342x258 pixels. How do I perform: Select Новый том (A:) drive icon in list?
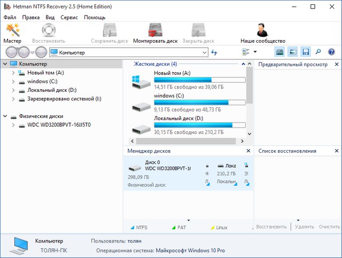tap(141, 80)
